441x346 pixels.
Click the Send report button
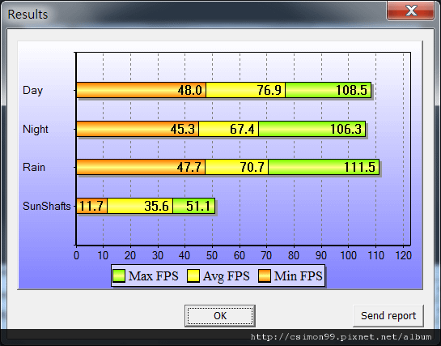point(388,315)
